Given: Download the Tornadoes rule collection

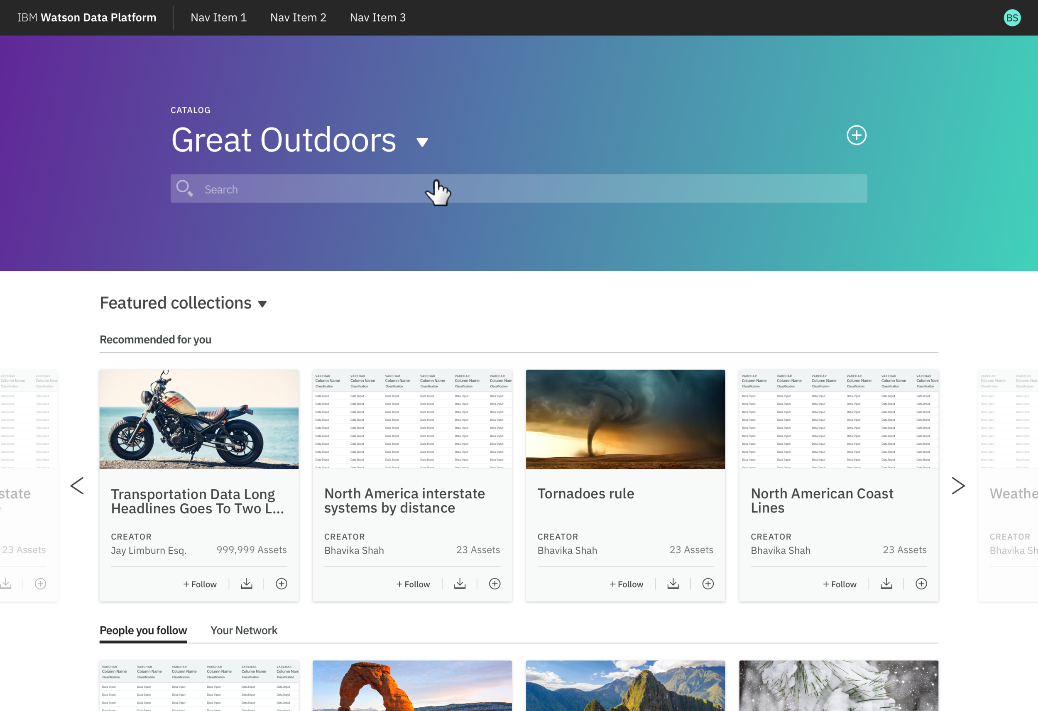Looking at the screenshot, I should tap(673, 584).
